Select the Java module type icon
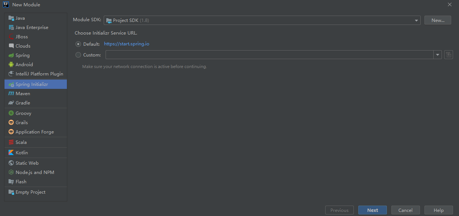Screen dimensions: 459x216 11,18
